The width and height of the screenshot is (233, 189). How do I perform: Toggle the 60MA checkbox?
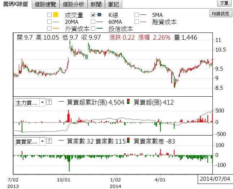93,22
